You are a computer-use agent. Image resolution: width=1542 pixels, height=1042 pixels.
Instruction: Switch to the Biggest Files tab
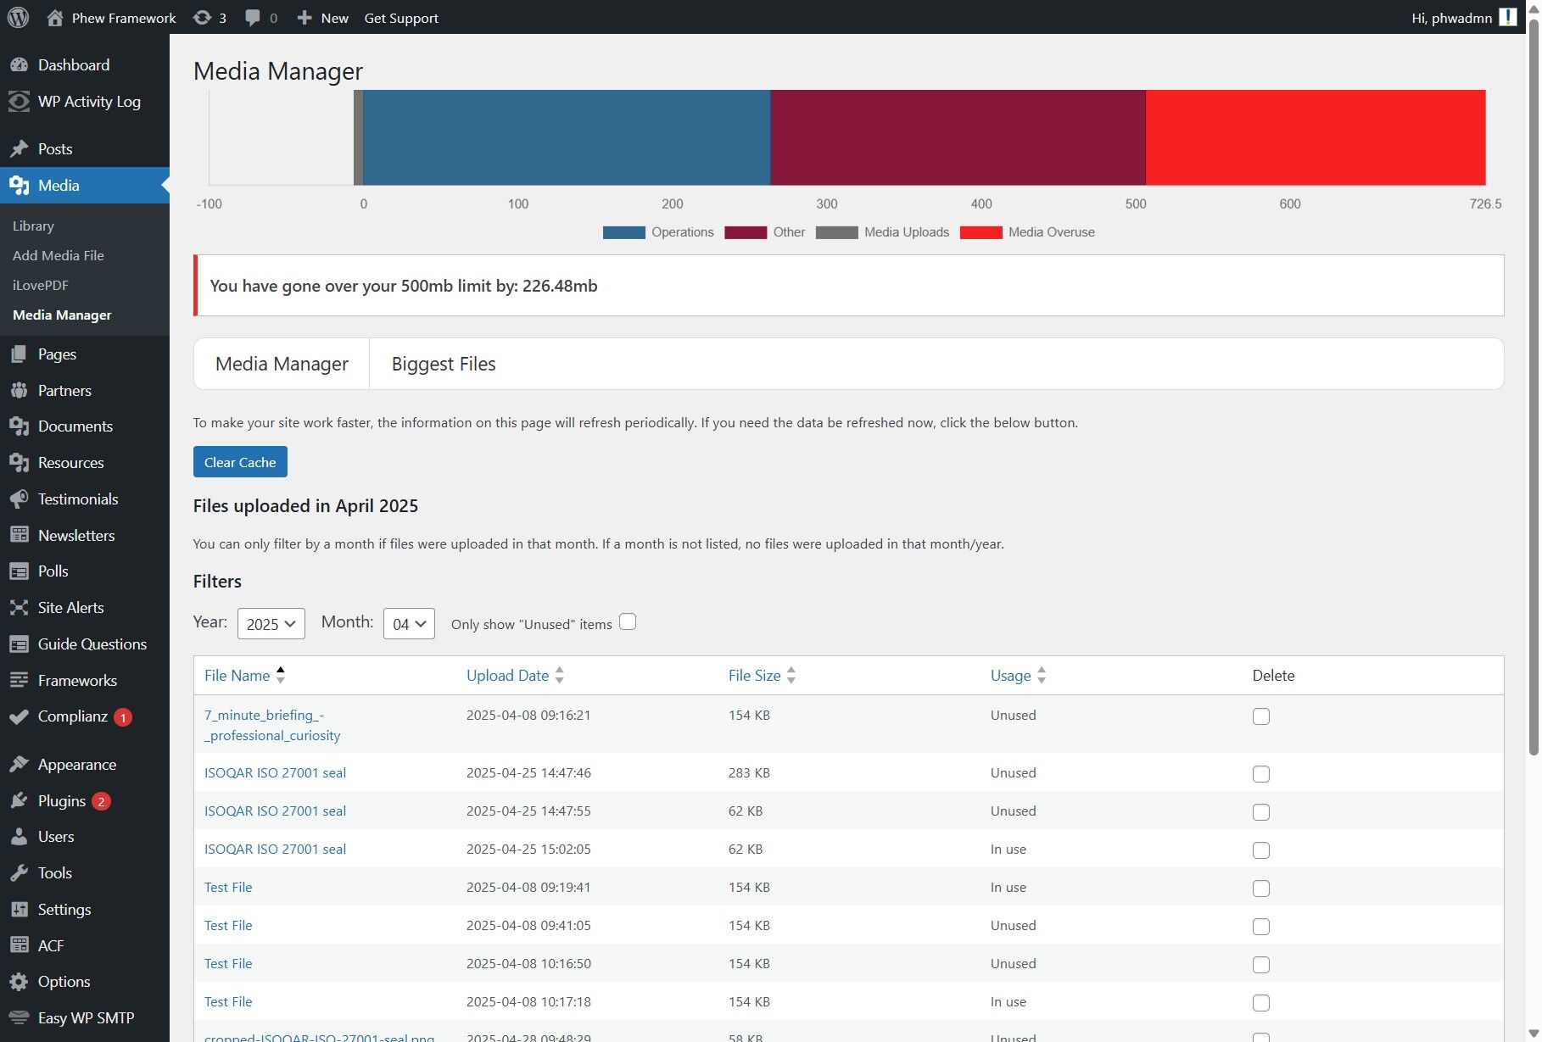point(444,365)
